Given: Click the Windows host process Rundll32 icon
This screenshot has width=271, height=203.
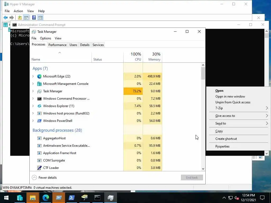Looking at the screenshot, I should click(x=39, y=113).
